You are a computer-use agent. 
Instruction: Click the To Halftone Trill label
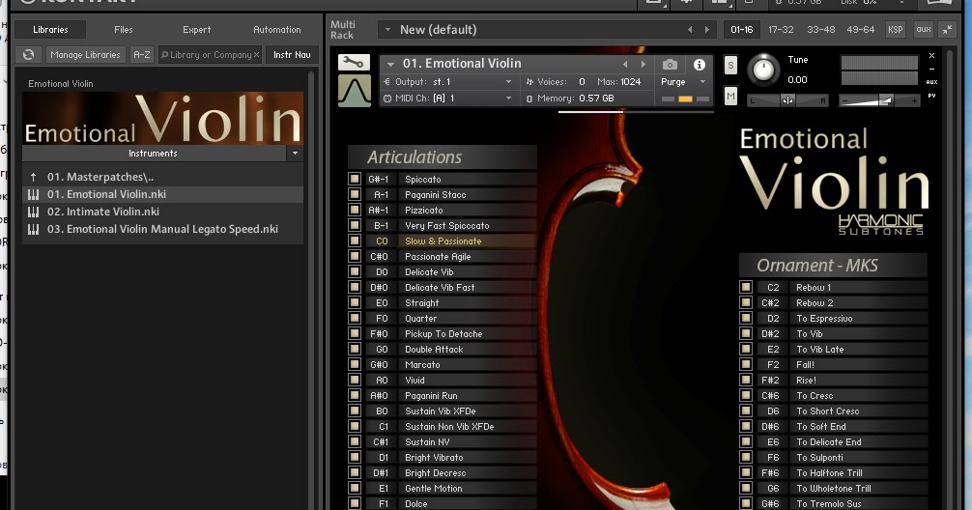[x=829, y=473]
